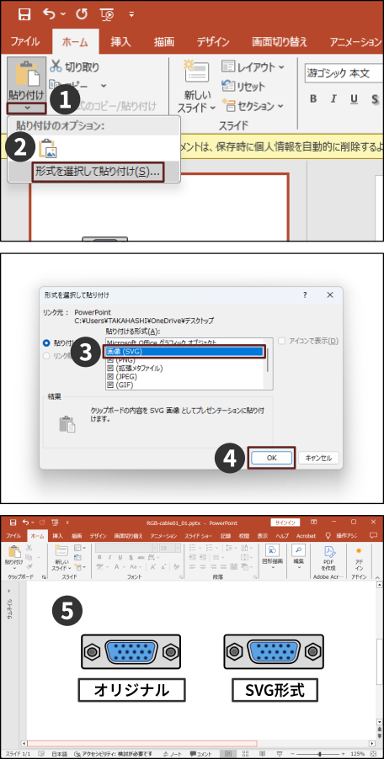The height and width of the screenshot is (759, 384).
Task: Toggle Bold beside the 游ゴシック font box
Action: pos(313,98)
